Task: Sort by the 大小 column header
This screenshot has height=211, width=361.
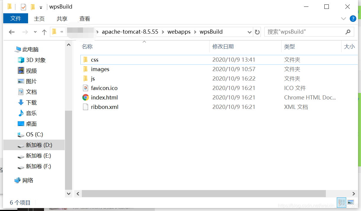Action: [349, 46]
